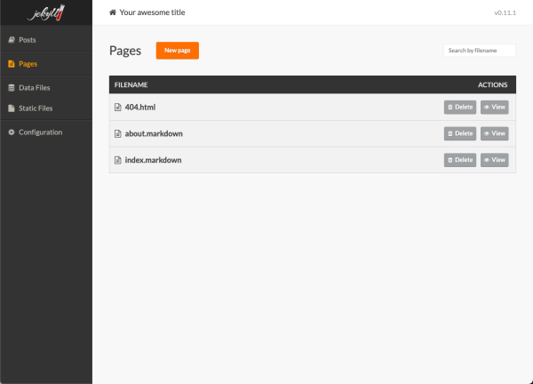
Task: Click the ACTIONS column header
Action: (x=492, y=84)
